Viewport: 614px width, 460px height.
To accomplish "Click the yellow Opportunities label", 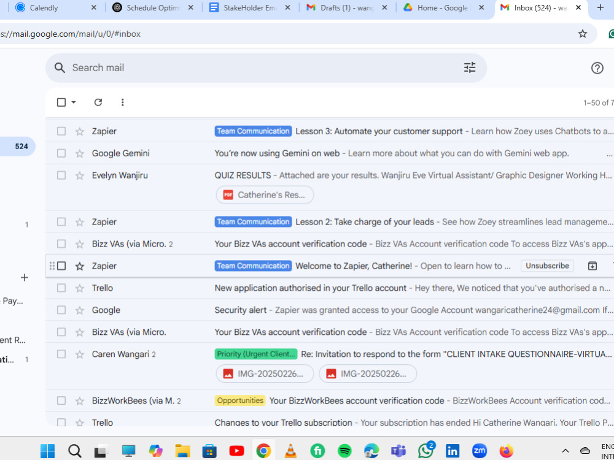I will pos(240,401).
